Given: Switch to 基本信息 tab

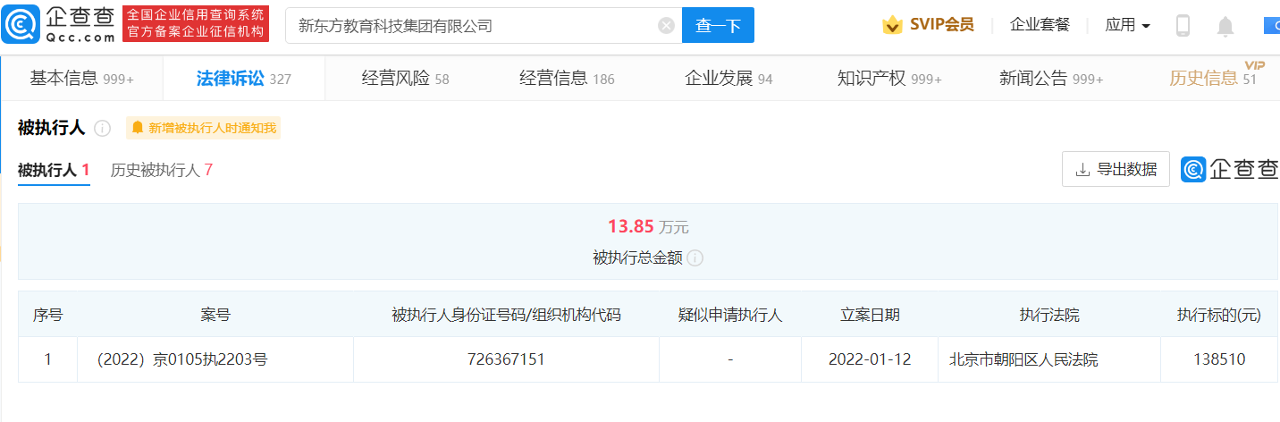Looking at the screenshot, I should 81,79.
